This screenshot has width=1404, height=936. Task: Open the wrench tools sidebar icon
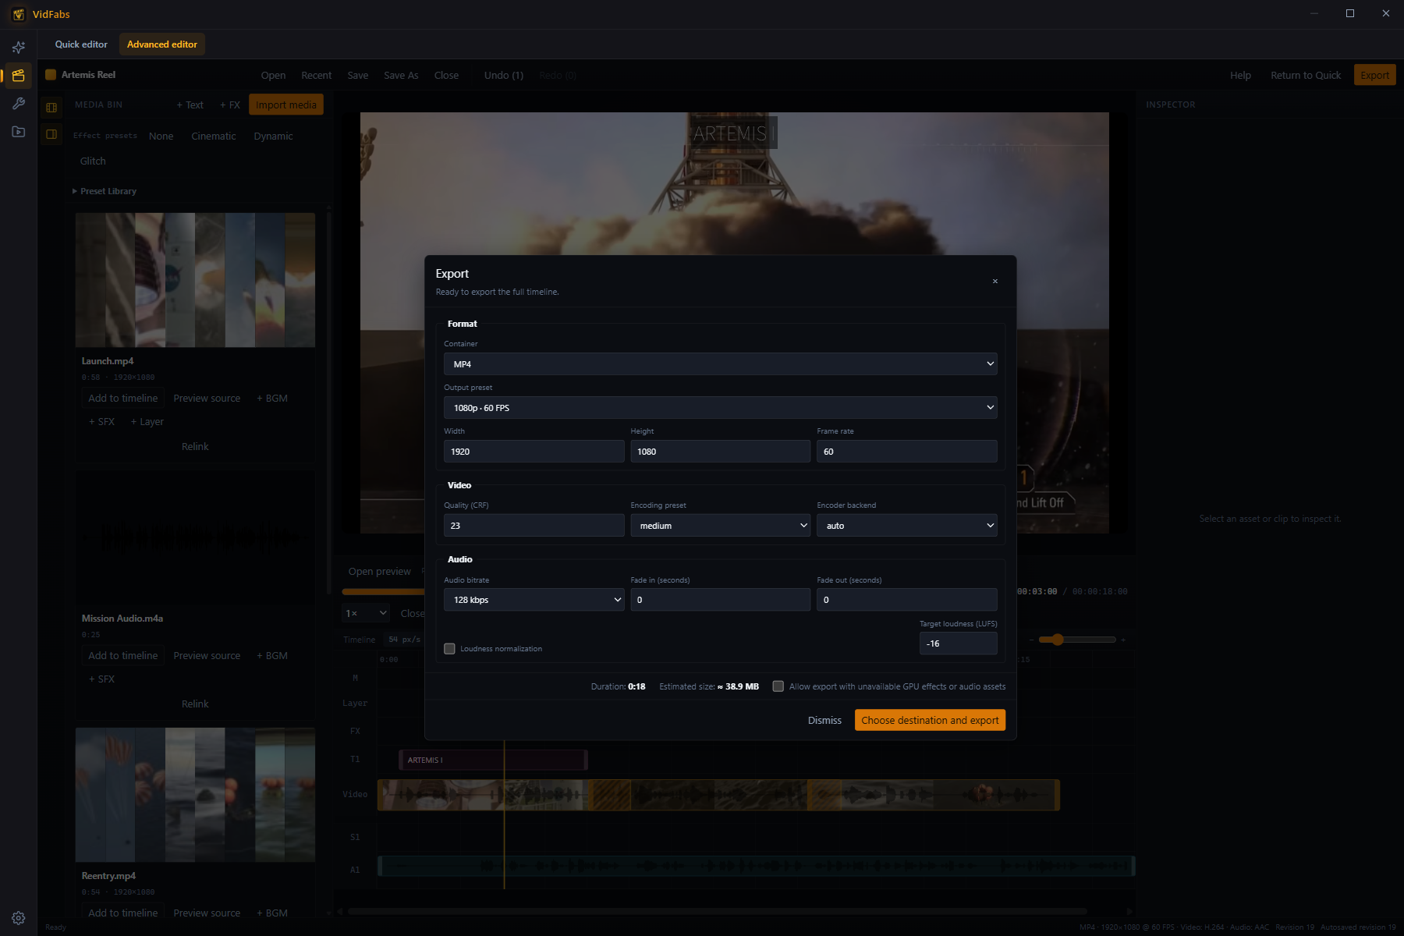point(19,104)
